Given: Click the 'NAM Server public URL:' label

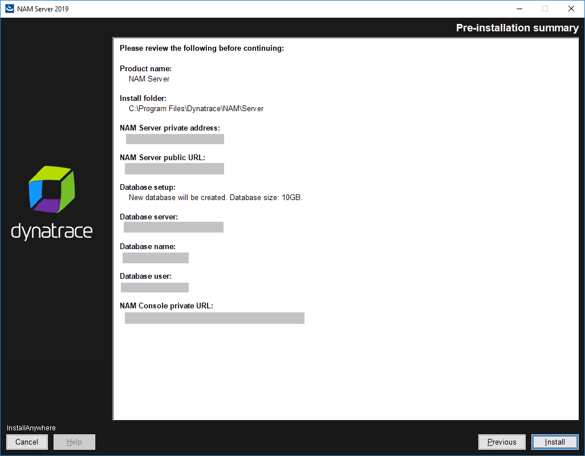Looking at the screenshot, I should [162, 158].
